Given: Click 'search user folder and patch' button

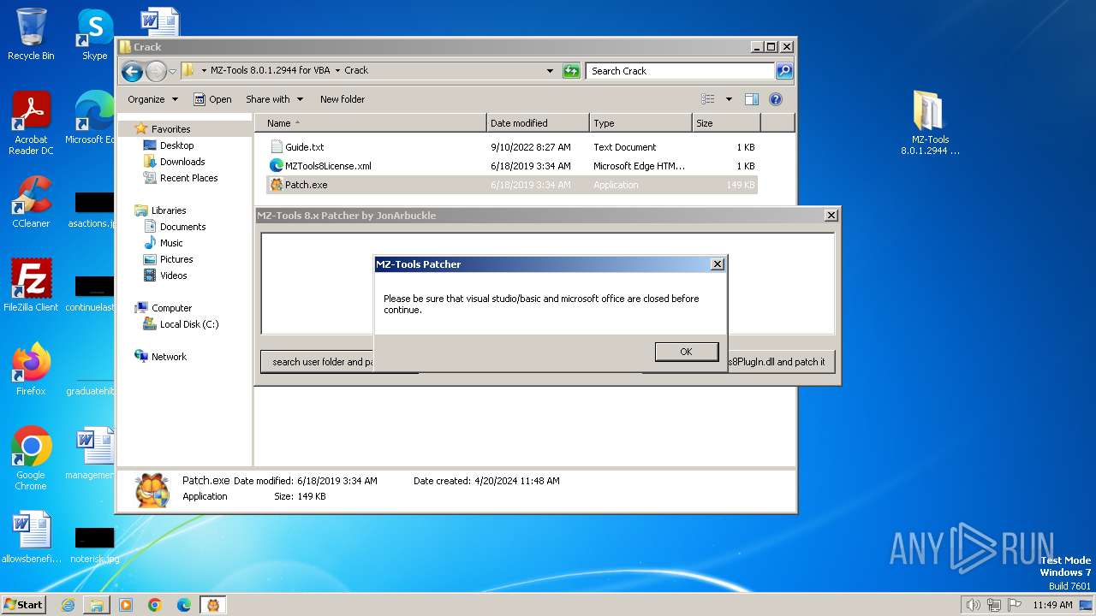Looking at the screenshot, I should pyautogui.click(x=318, y=362).
